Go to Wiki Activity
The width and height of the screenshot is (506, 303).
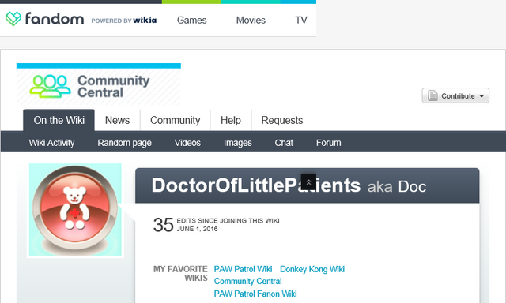51,143
